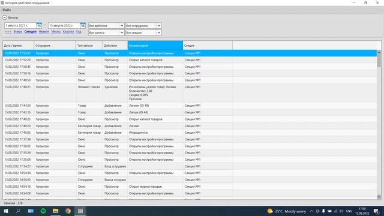Image resolution: width=384 pixels, height=216 pixels.
Task: Click comment 'Лагман (ID 49)'
Action: click(139, 106)
